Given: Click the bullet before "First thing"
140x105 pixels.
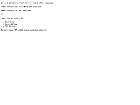Looking at the screenshot, I should (4, 22).
